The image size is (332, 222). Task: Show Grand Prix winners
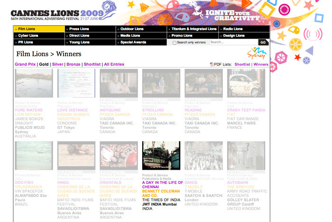pyautogui.click(x=25, y=64)
